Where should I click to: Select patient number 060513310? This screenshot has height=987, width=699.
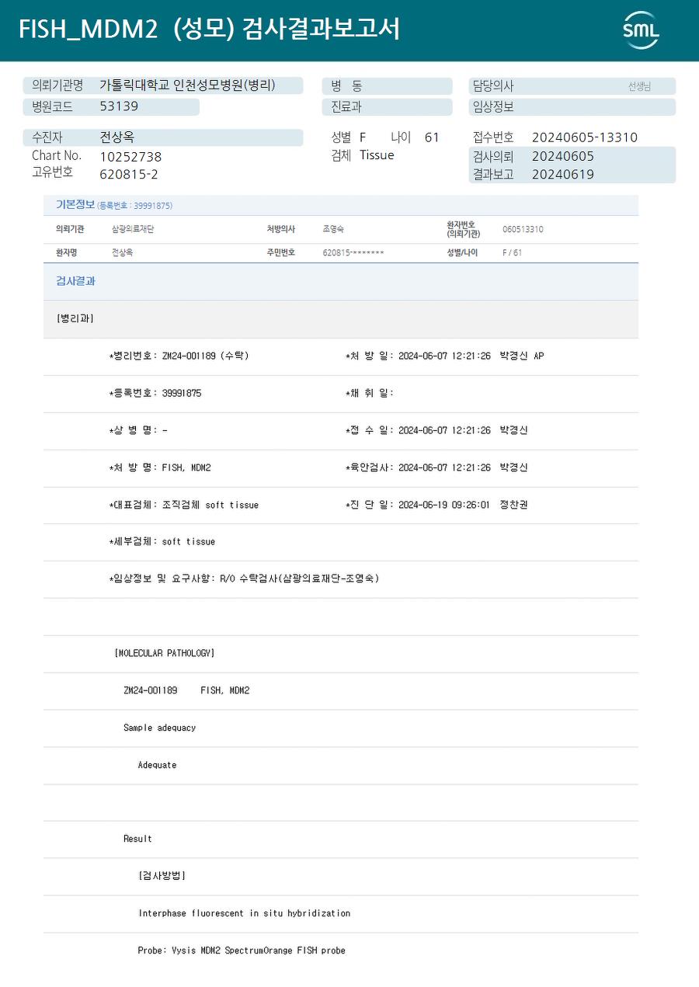[x=523, y=230]
